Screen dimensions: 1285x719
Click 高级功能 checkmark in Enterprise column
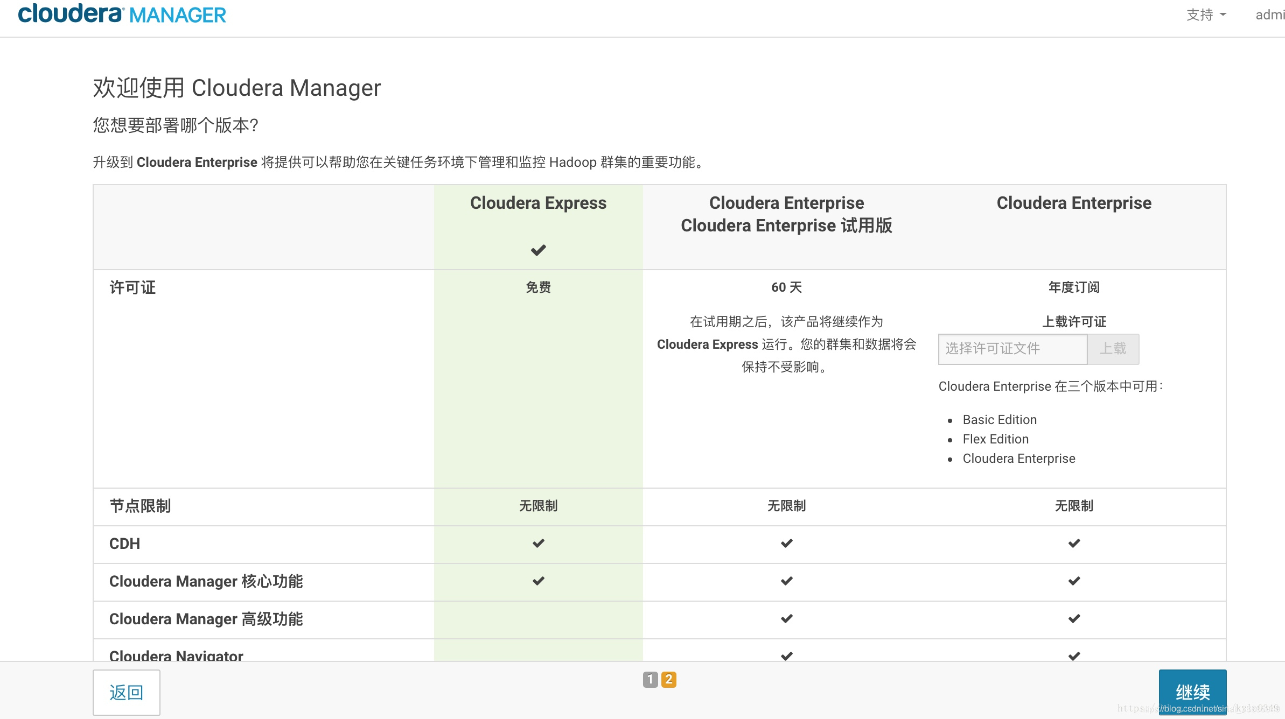coord(1074,619)
